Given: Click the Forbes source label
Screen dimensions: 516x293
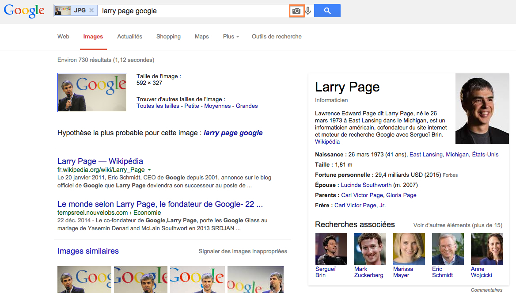Looking at the screenshot, I should pos(450,175).
